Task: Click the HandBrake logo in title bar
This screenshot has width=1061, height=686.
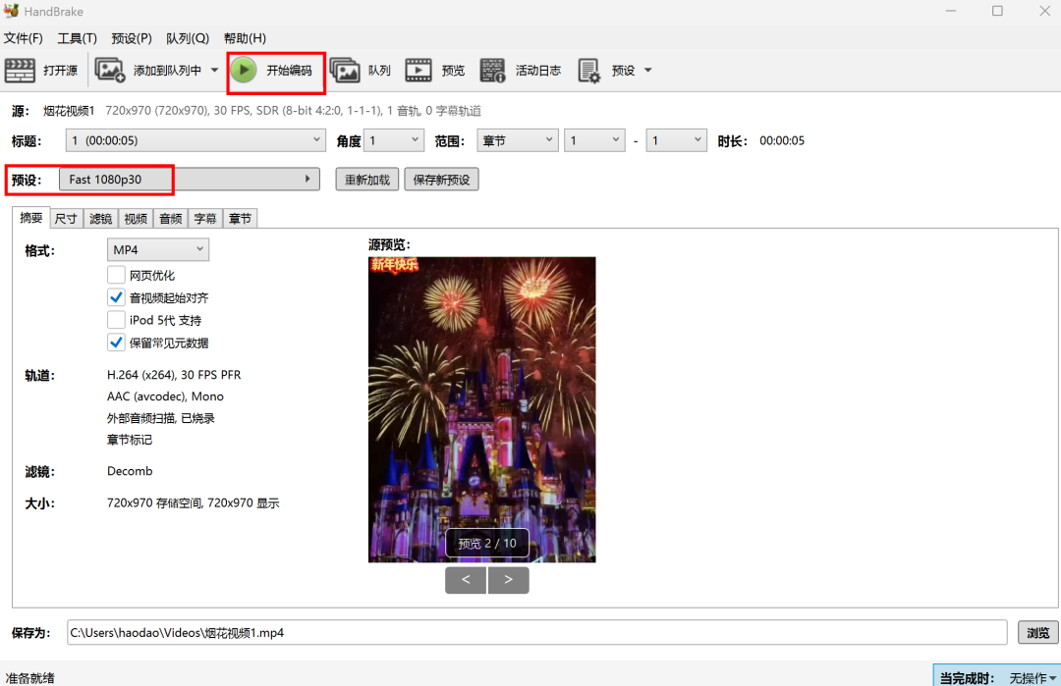Action: (x=12, y=11)
